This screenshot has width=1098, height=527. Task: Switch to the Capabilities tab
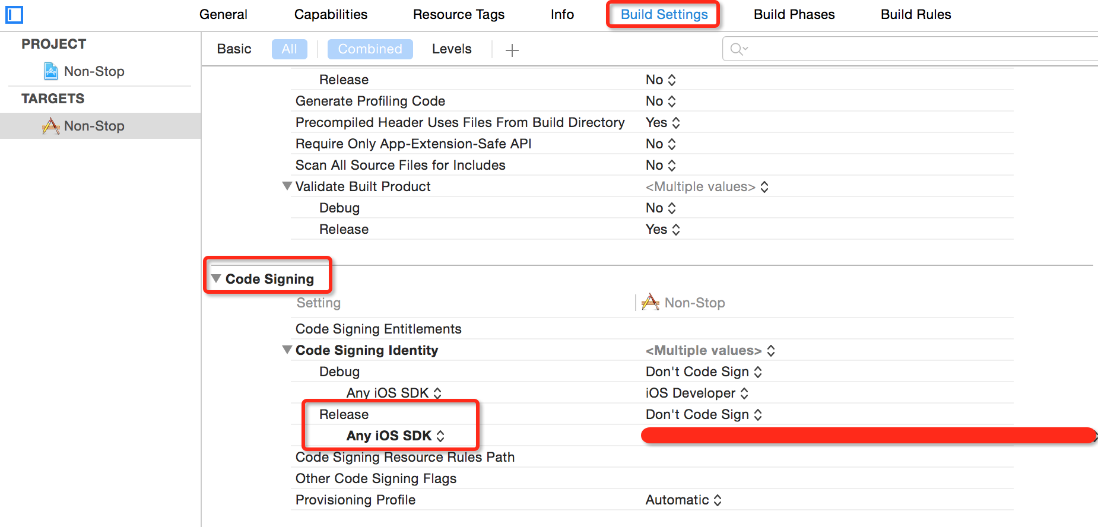pos(331,14)
